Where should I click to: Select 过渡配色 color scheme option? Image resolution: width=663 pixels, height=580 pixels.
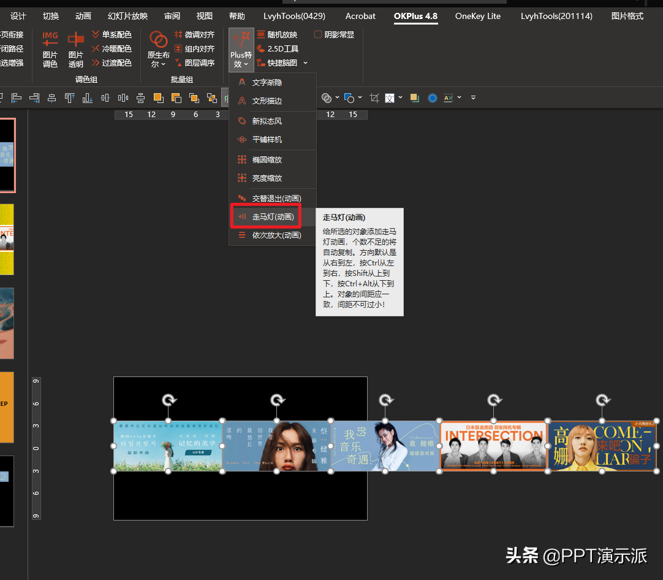click(x=112, y=63)
